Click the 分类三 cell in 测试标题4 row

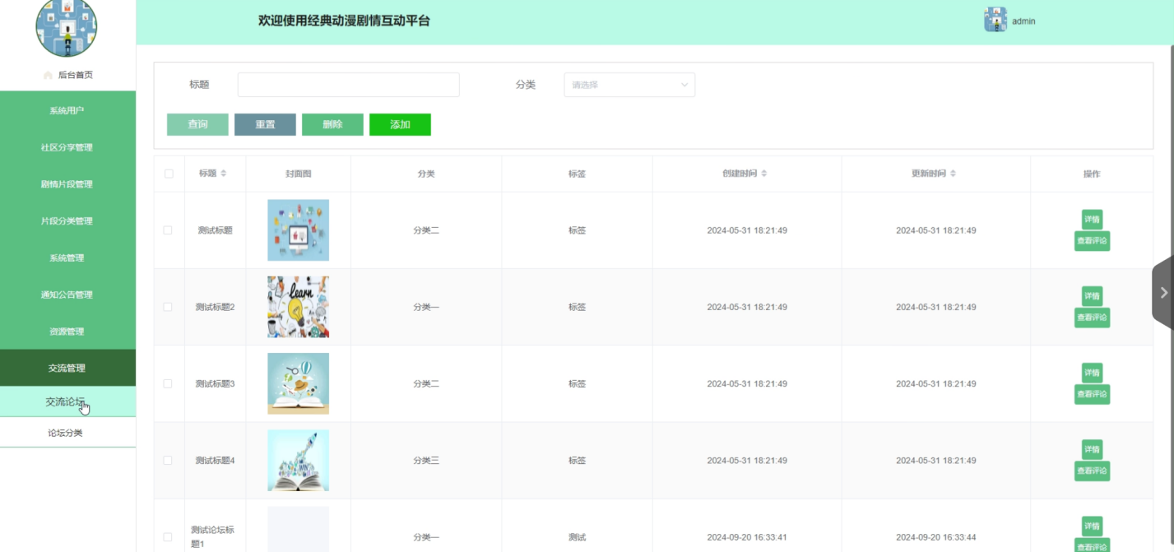[x=426, y=461]
